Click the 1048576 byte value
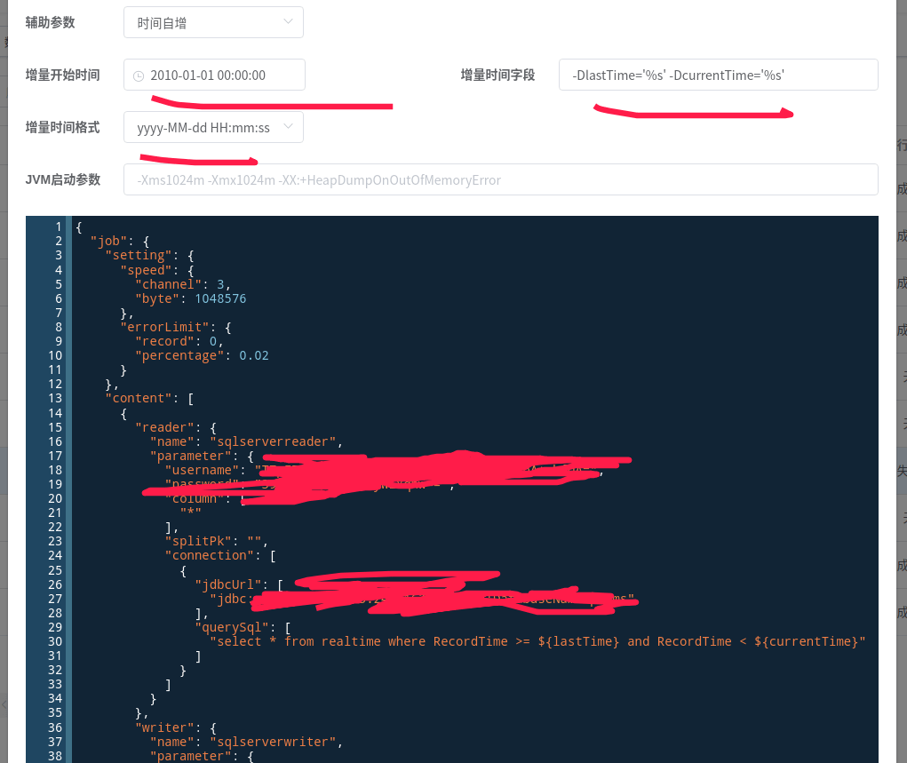The width and height of the screenshot is (907, 763). click(x=220, y=298)
